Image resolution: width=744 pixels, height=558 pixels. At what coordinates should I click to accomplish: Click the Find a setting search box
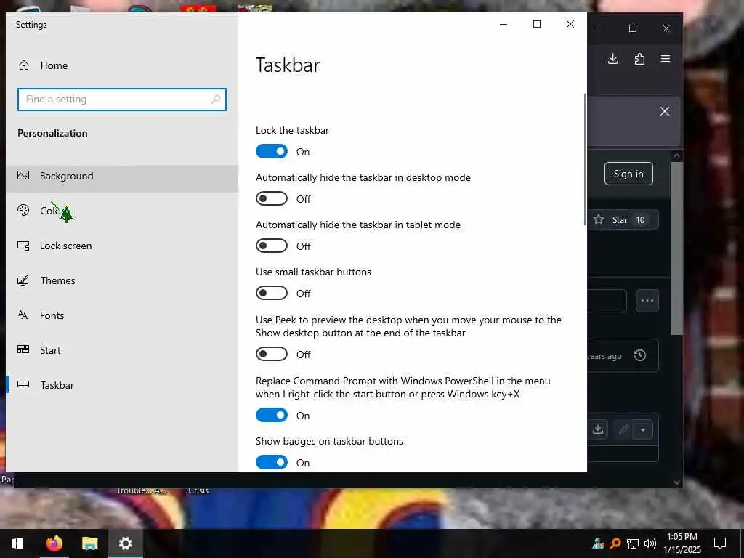pyautogui.click(x=122, y=99)
